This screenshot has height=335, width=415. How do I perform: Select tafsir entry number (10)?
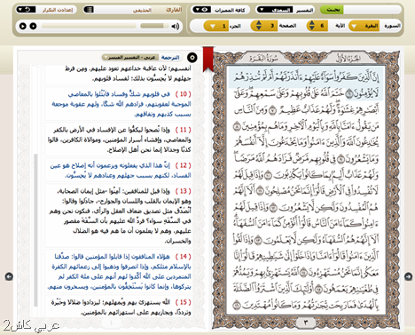[x=119, y=104]
